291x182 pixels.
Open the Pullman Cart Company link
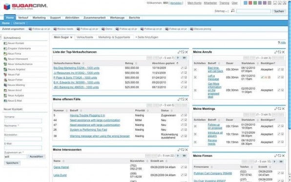coord(213,173)
